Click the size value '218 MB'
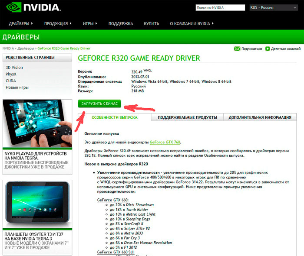 coord(138,91)
